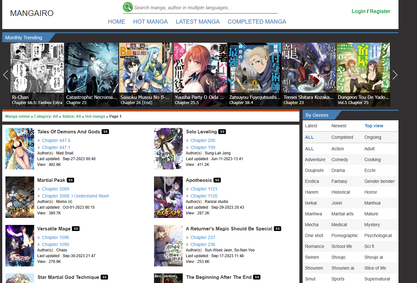Select the Comedy genre

point(340,160)
